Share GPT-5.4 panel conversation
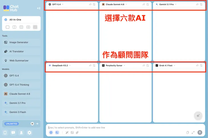Image resolution: width=208 pixels, height=138 pixels. tap(90, 4)
